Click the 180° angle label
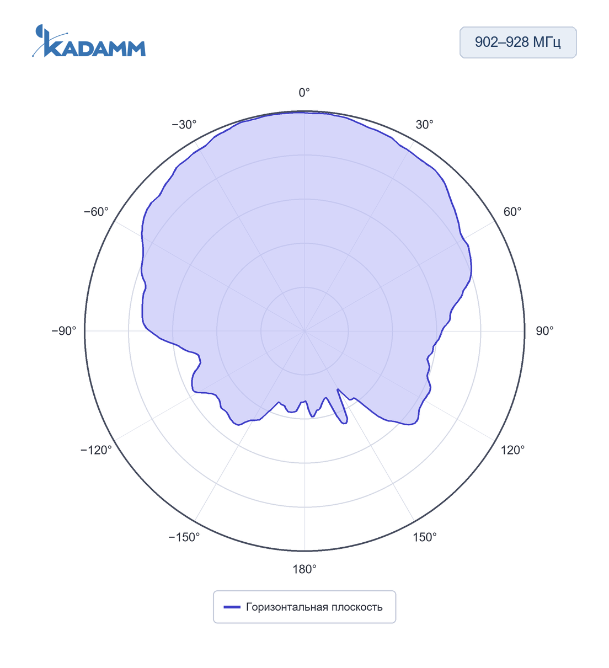Image resolution: width=609 pixels, height=668 pixels. click(304, 569)
